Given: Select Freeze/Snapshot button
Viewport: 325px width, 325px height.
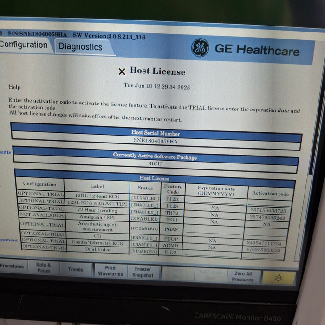Looking at the screenshot, I should 143,272.
